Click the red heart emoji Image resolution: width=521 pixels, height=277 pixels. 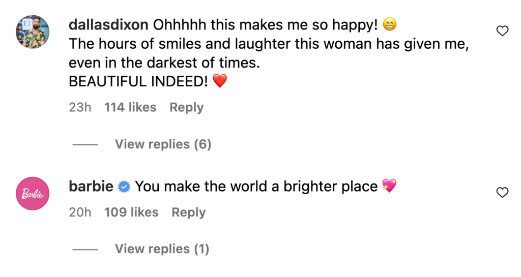[x=219, y=81]
